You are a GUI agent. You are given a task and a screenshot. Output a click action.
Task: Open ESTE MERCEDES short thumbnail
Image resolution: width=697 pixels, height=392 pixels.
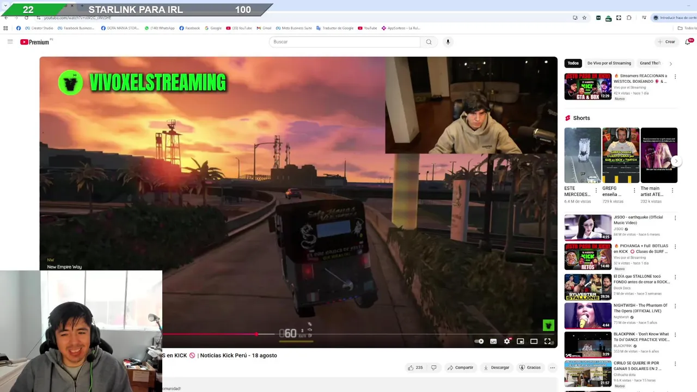click(x=583, y=155)
